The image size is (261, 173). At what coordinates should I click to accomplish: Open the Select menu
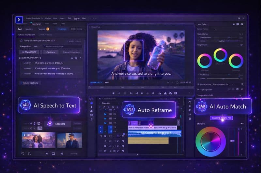click(62, 19)
